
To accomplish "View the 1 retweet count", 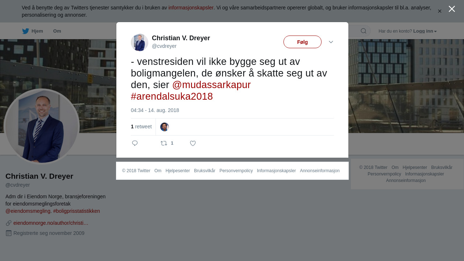I will pyautogui.click(x=141, y=127).
